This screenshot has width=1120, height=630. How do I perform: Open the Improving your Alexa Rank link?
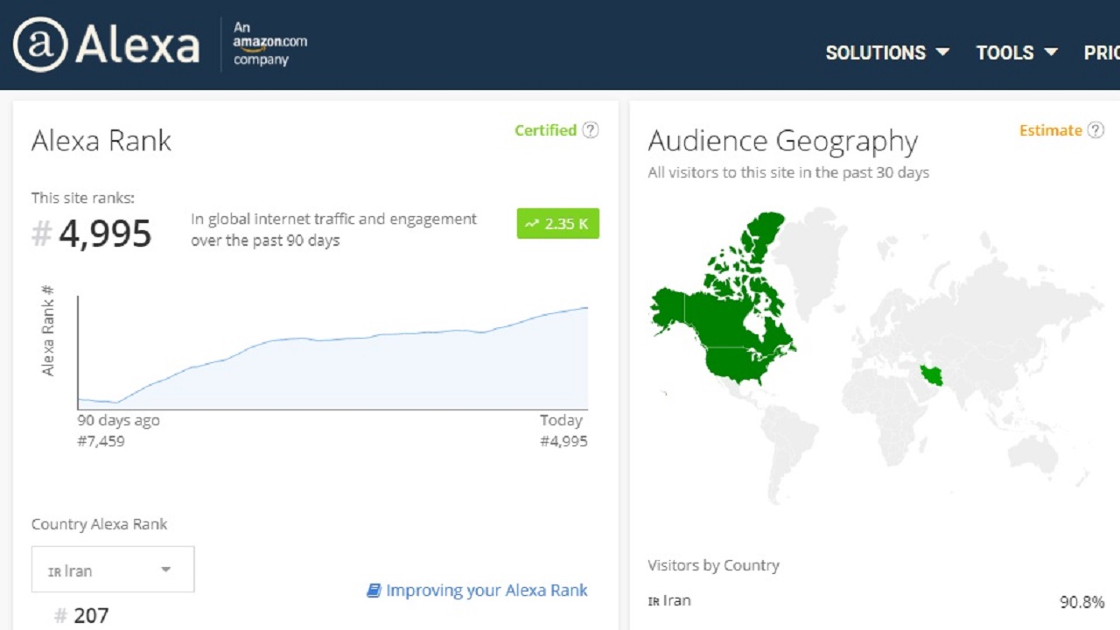tap(486, 591)
